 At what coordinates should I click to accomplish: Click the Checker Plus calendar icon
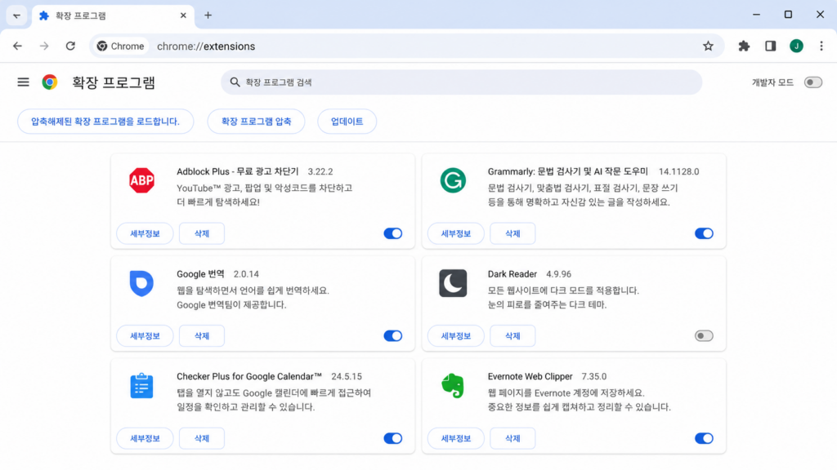pos(141,386)
